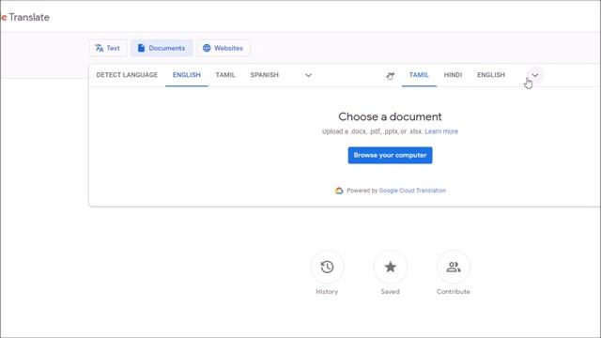The image size is (601, 338).
Task: Open the Contribute people icon
Action: click(454, 267)
